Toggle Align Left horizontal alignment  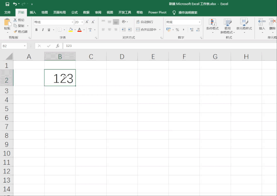103,30
